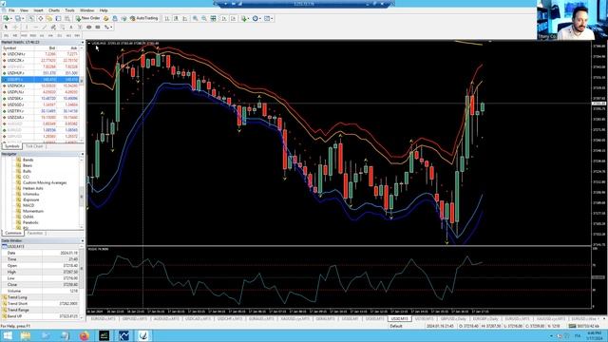Select MACD indicator in Navigator

(28, 205)
